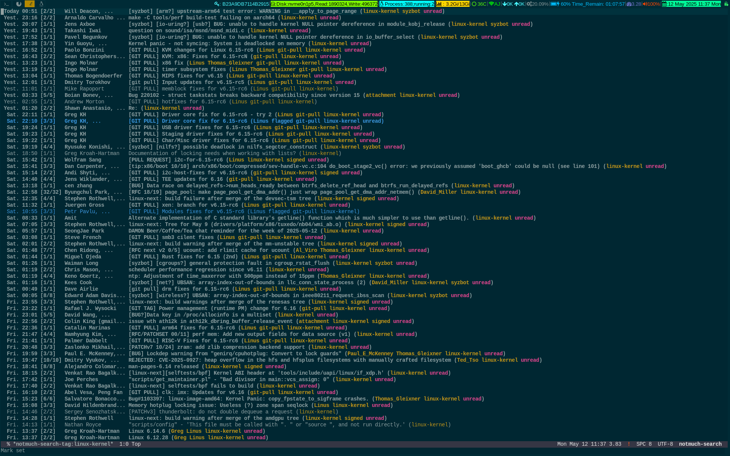Click the *notmuch-search-tag:linux-kernel* buffer name
The width and height of the screenshot is (730, 456).
tap(63, 444)
